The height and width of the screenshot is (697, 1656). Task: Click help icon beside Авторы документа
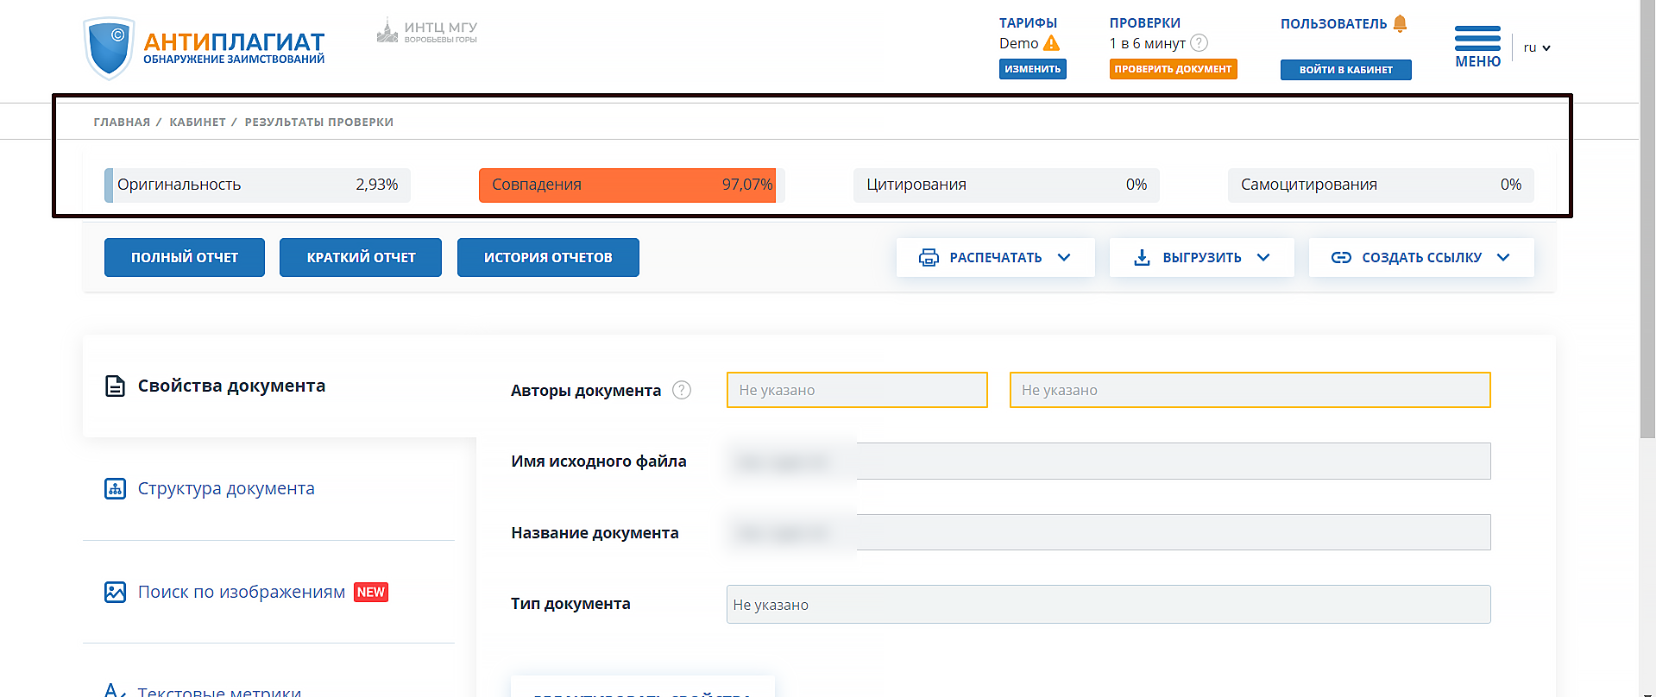pos(682,390)
